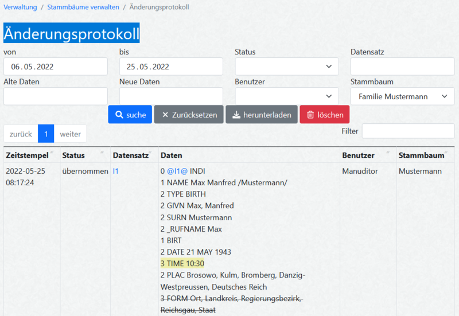Click the weiter next page button
The width and height of the screenshot is (459, 316).
(x=70, y=134)
